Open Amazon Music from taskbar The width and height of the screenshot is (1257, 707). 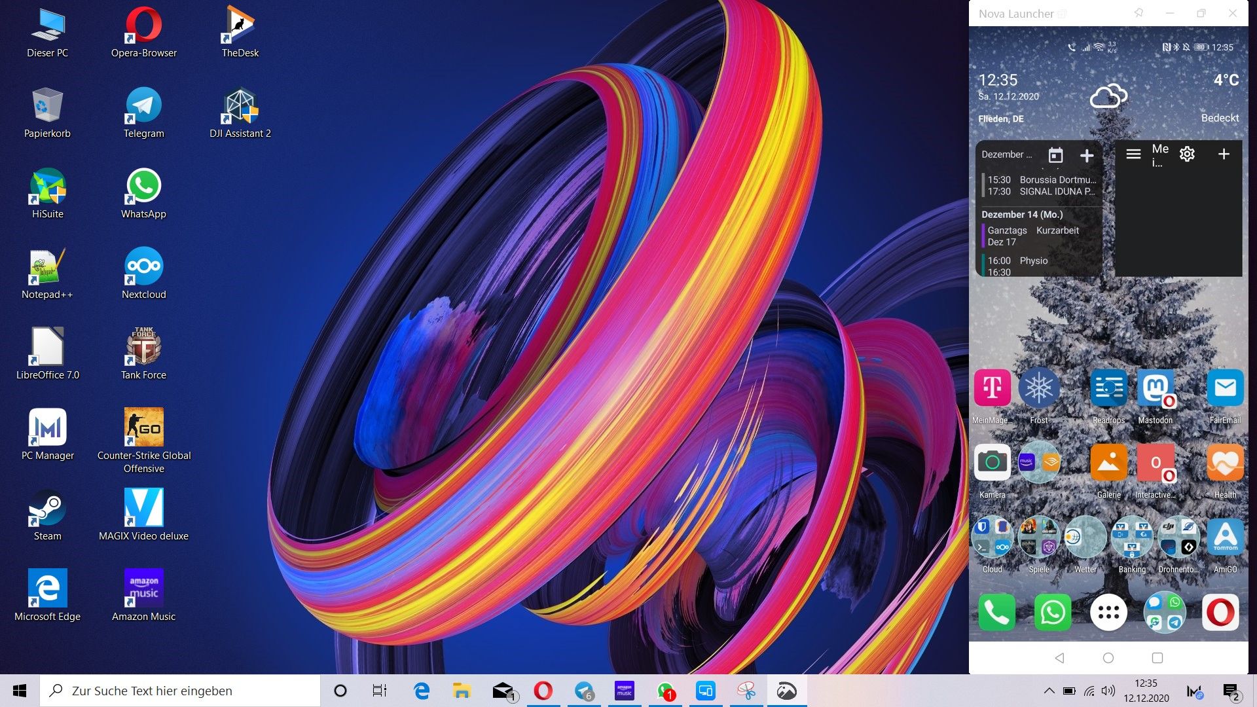(624, 691)
